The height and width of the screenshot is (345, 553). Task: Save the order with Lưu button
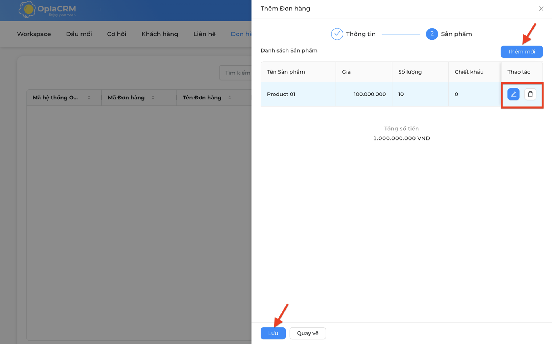pyautogui.click(x=274, y=334)
